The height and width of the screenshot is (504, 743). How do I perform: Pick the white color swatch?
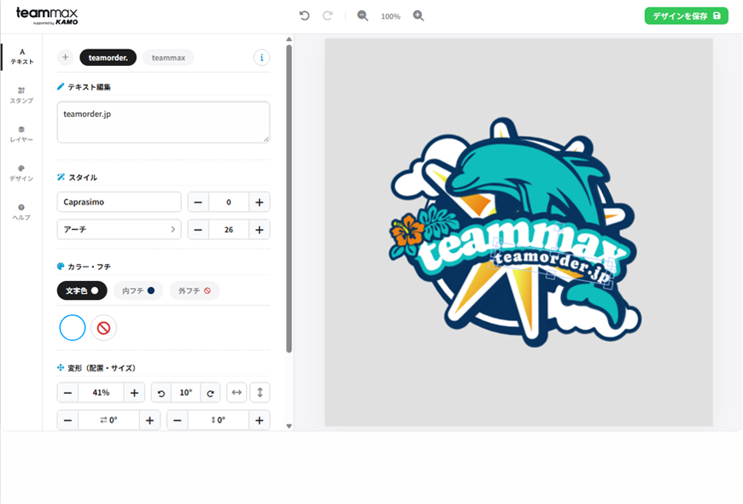click(73, 328)
